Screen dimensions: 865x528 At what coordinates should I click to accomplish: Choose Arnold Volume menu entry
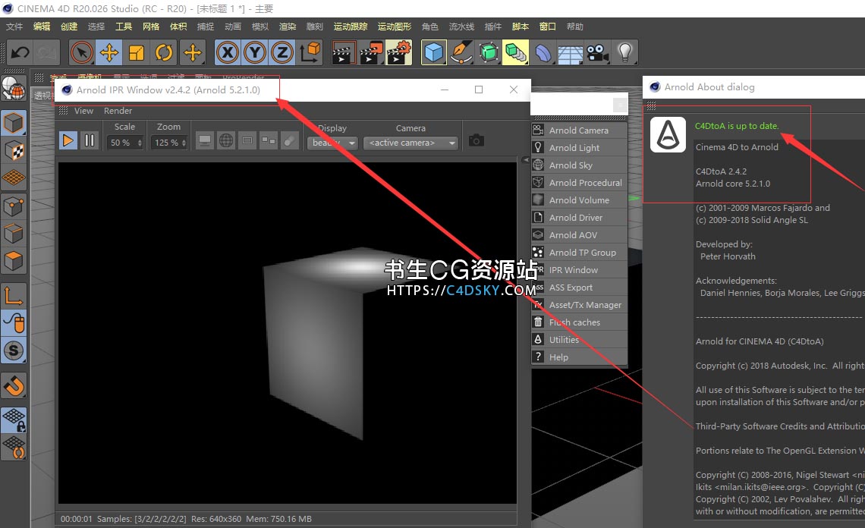(x=579, y=200)
